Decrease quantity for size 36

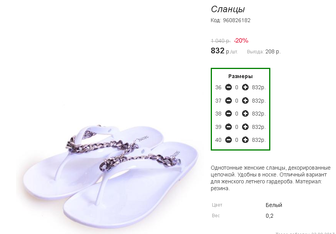coord(228,87)
